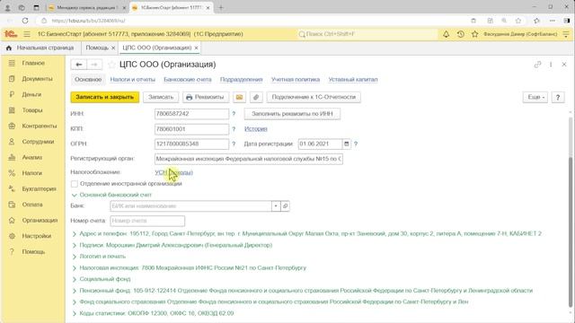Open the УСН (доходы) taxation link
The image size is (575, 323).
[173, 172]
